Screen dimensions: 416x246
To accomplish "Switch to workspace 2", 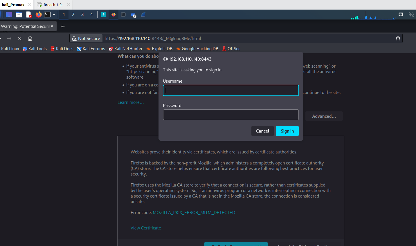I will [x=73, y=15].
